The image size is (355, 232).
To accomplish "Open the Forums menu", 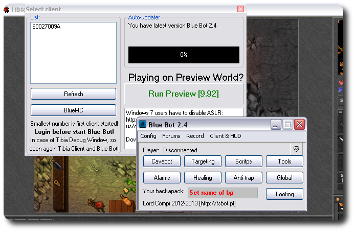I will pyautogui.click(x=171, y=136).
